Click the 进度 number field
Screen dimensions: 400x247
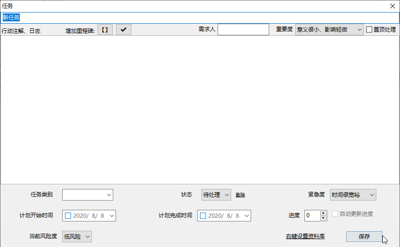point(312,215)
